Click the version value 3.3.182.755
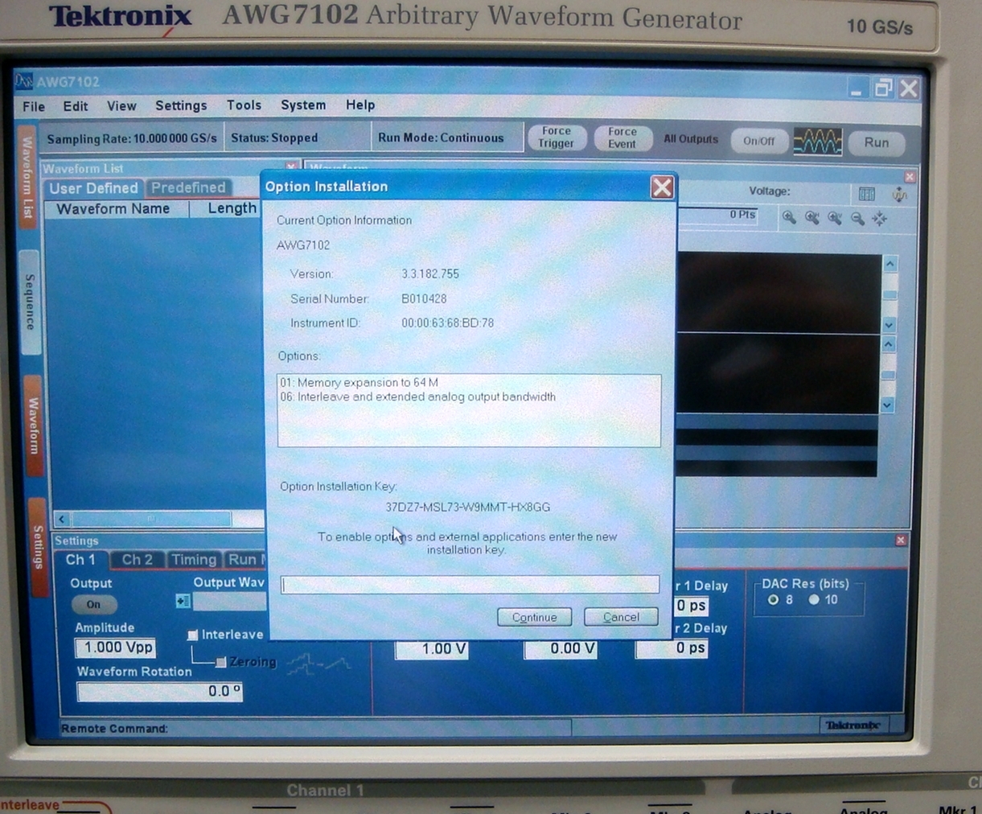This screenshot has width=982, height=814. (430, 274)
